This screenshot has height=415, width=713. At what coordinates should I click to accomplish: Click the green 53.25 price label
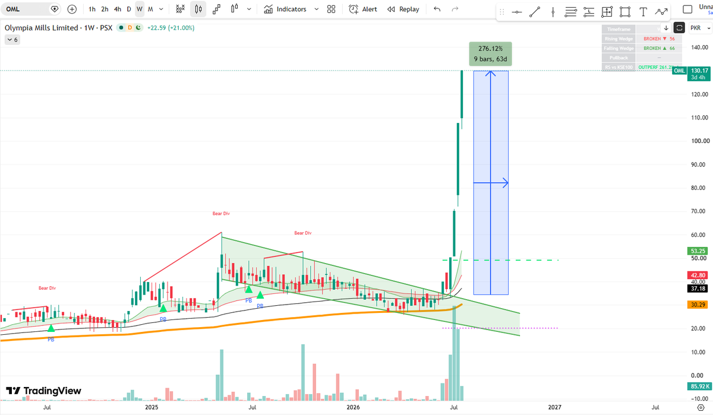click(x=698, y=251)
